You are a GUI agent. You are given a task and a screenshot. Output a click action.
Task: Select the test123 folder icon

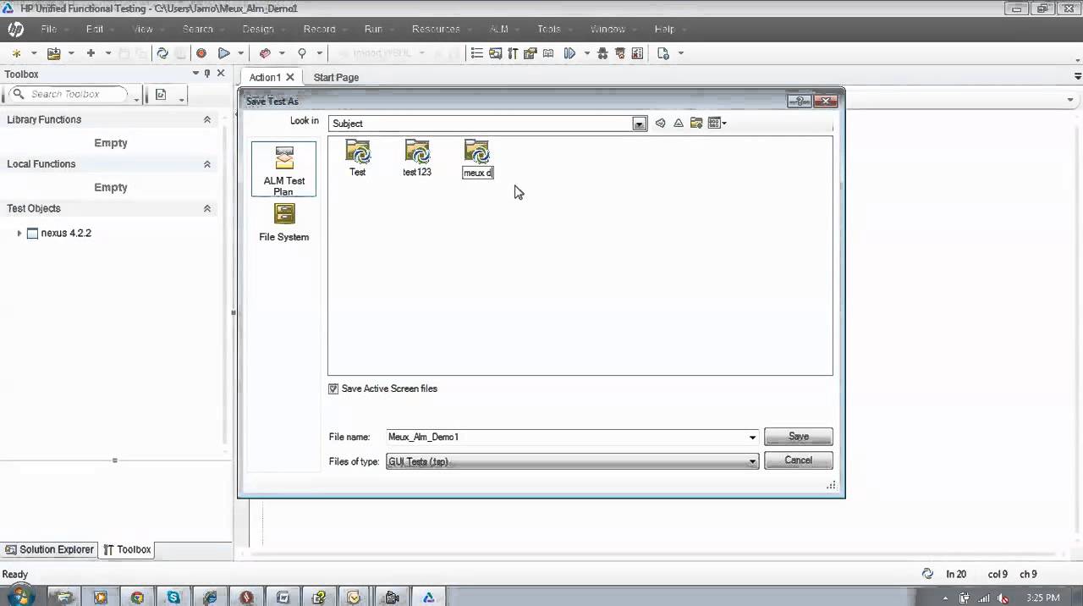pos(417,152)
